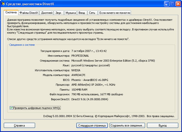182x132 pixels.
Task: Click the Модель компьютера label
Action: pyautogui.click(x=56, y=75)
